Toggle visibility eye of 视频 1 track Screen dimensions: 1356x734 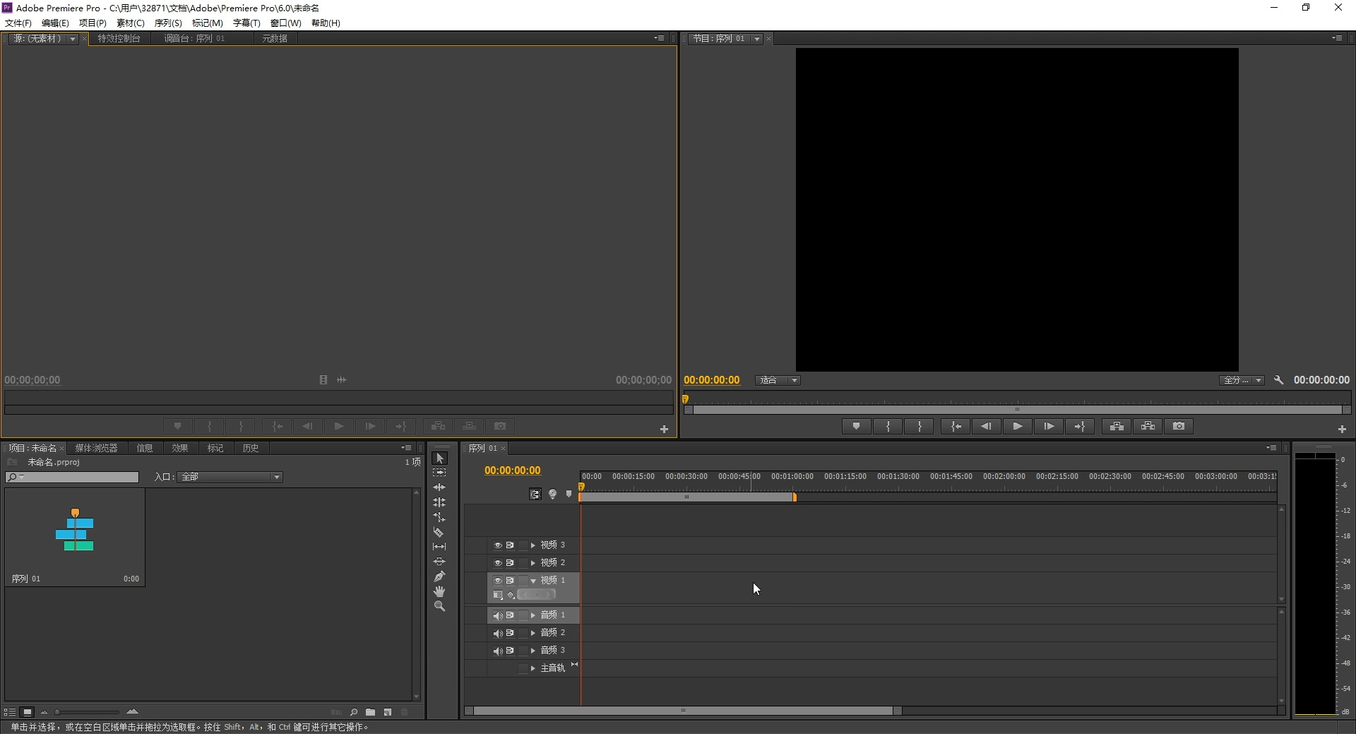(497, 581)
